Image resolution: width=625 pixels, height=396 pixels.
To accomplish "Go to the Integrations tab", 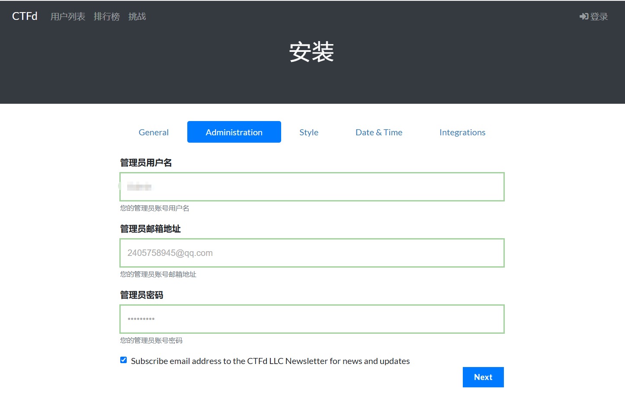I will (x=462, y=132).
